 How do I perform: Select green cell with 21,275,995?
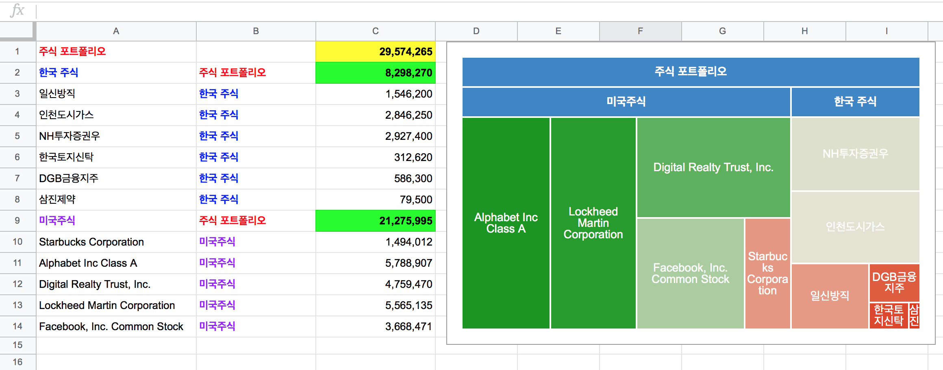[376, 221]
